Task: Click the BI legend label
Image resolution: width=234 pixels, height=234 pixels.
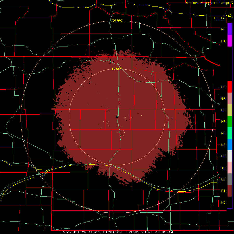Action: [223, 191]
